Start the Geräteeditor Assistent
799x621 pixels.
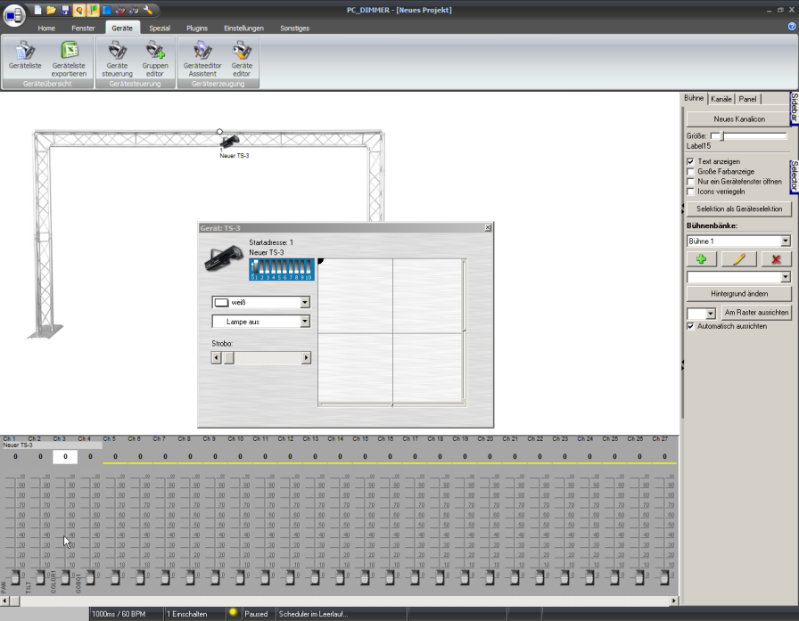tap(202, 57)
